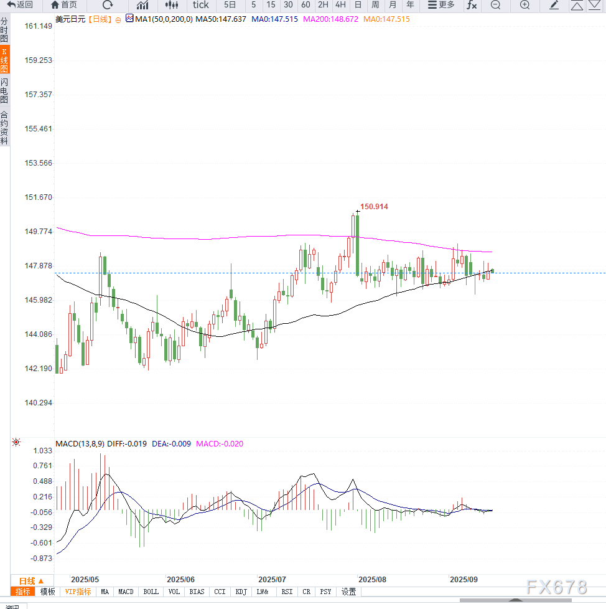Select the BOLL indicator tab
This screenshot has width=606, height=609.
pos(151,592)
